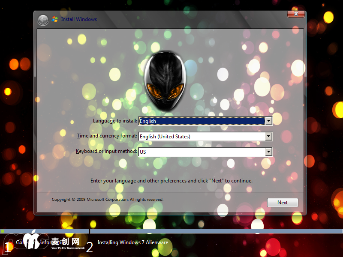Viewport: 343px width, 257px height.
Task: Click the "Installing Windows 7 Alienware" step label
Action: click(132, 242)
